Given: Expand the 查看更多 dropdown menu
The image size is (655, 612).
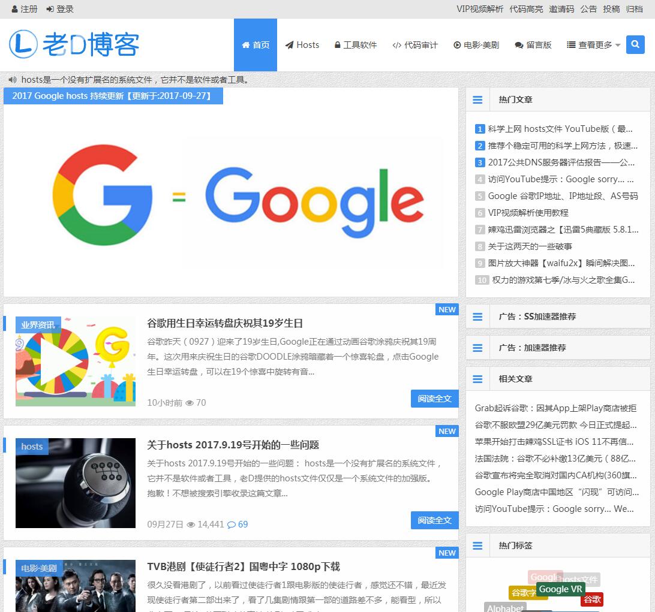Looking at the screenshot, I should click(x=593, y=45).
